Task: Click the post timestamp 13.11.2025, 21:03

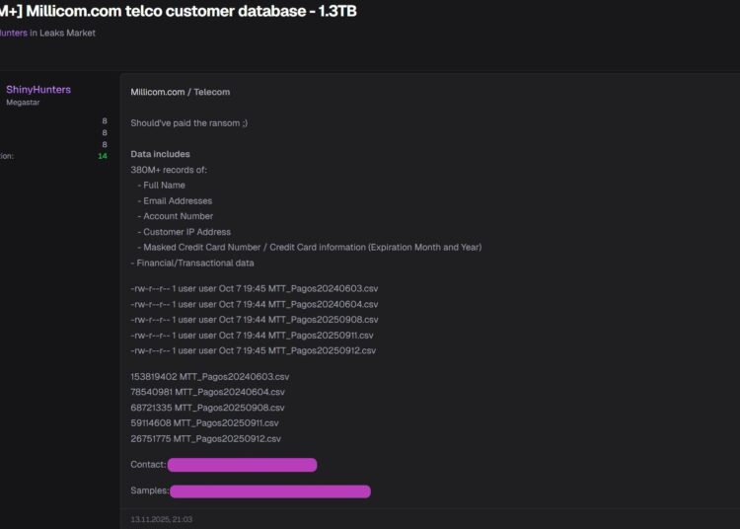Action: click(x=161, y=519)
